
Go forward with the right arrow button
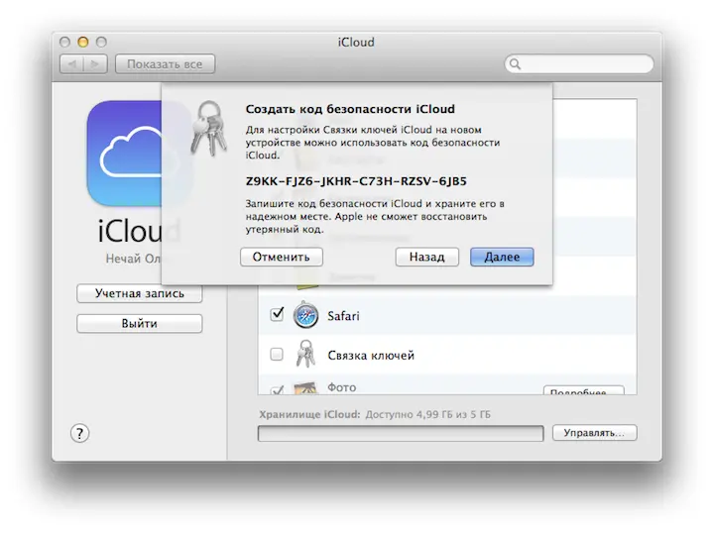[95, 64]
